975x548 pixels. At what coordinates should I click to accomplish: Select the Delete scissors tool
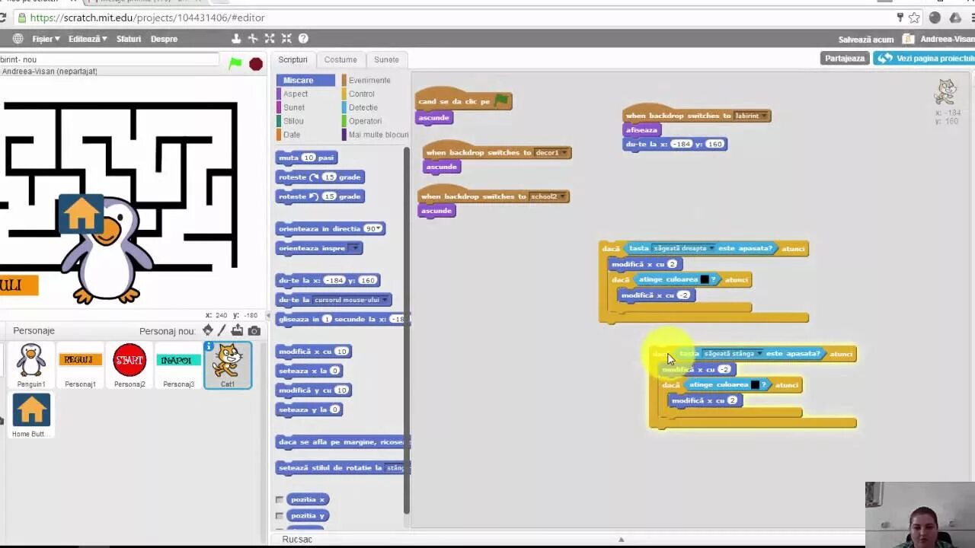[x=253, y=38]
